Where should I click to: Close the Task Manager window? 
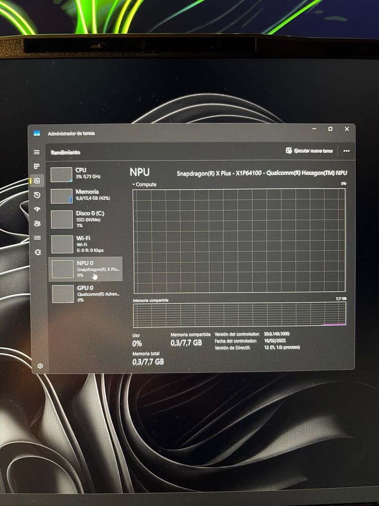pyautogui.click(x=347, y=129)
